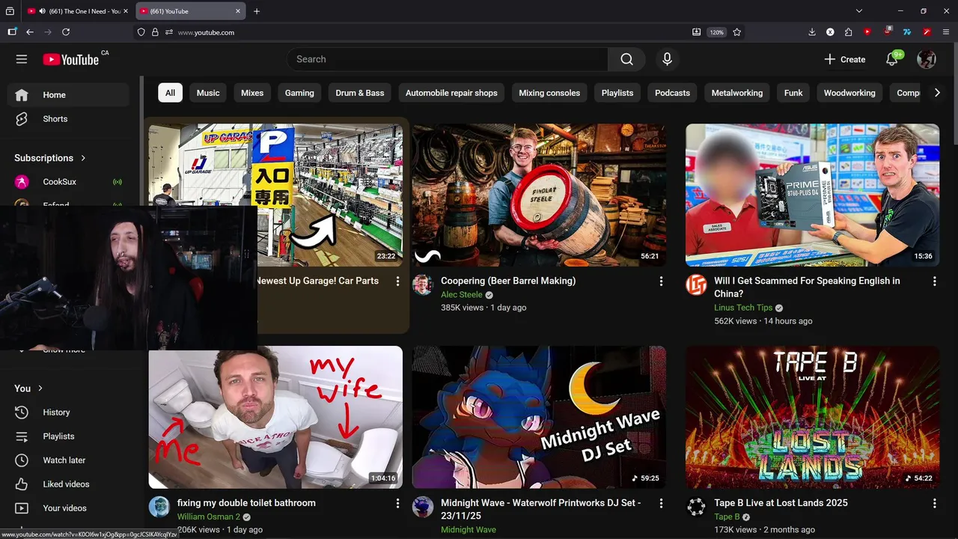Select the Automobile repair shops chip
The width and height of the screenshot is (958, 539).
[x=451, y=93]
